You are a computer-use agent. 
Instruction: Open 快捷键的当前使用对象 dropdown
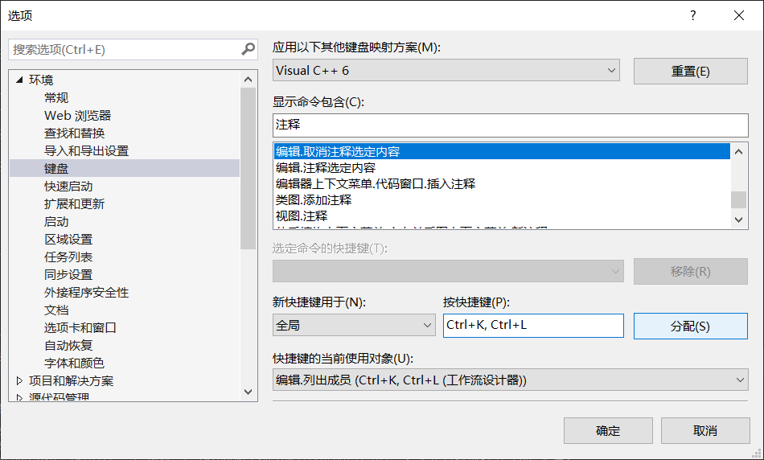[510, 380]
